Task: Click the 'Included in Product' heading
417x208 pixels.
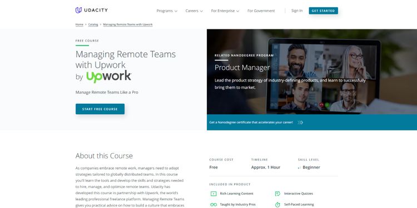Action: tap(230, 184)
